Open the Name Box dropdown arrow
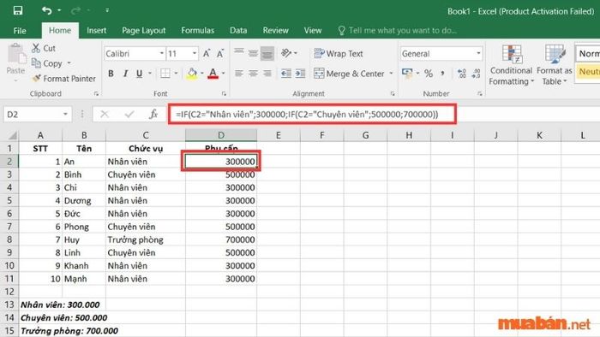600x337 pixels. click(65, 114)
